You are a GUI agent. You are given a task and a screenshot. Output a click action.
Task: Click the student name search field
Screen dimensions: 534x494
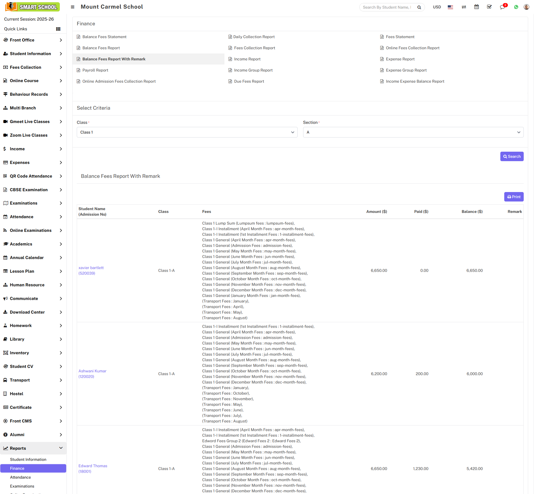tap(387, 7)
